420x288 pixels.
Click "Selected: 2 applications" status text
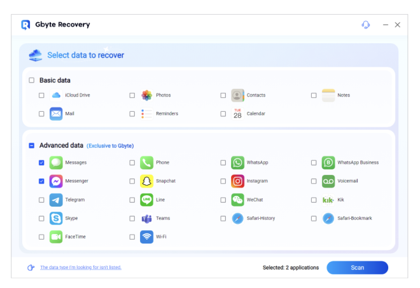point(291,268)
